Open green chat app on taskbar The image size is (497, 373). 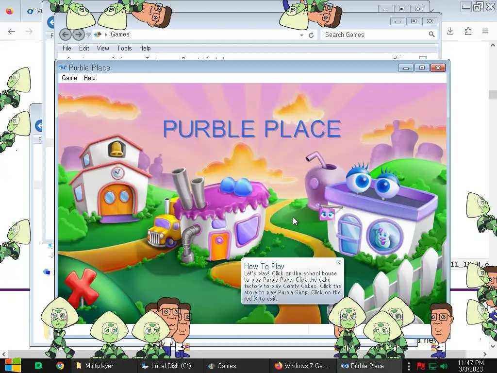38,366
